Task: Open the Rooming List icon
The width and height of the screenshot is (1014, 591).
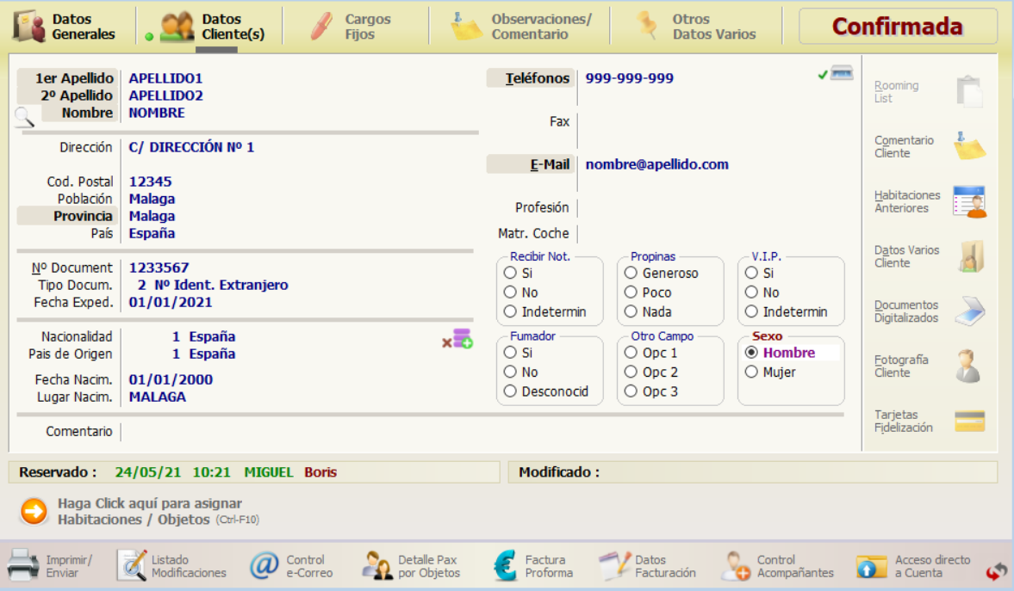Action: (969, 91)
